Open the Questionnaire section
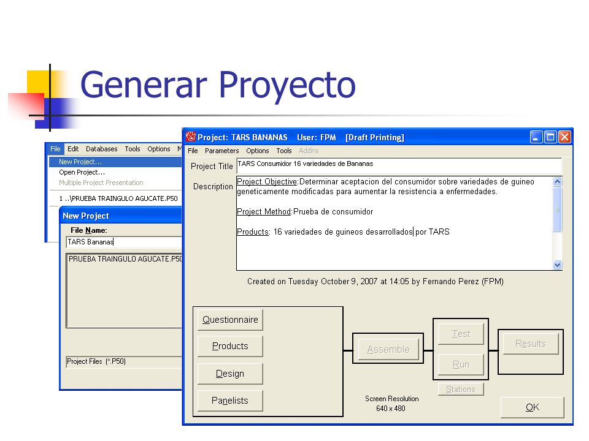The height and width of the screenshot is (441, 589). pyautogui.click(x=230, y=320)
